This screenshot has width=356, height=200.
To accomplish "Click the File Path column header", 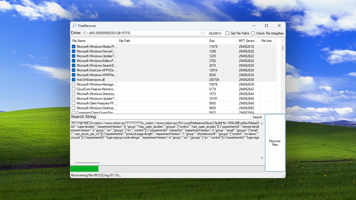I will (162, 41).
